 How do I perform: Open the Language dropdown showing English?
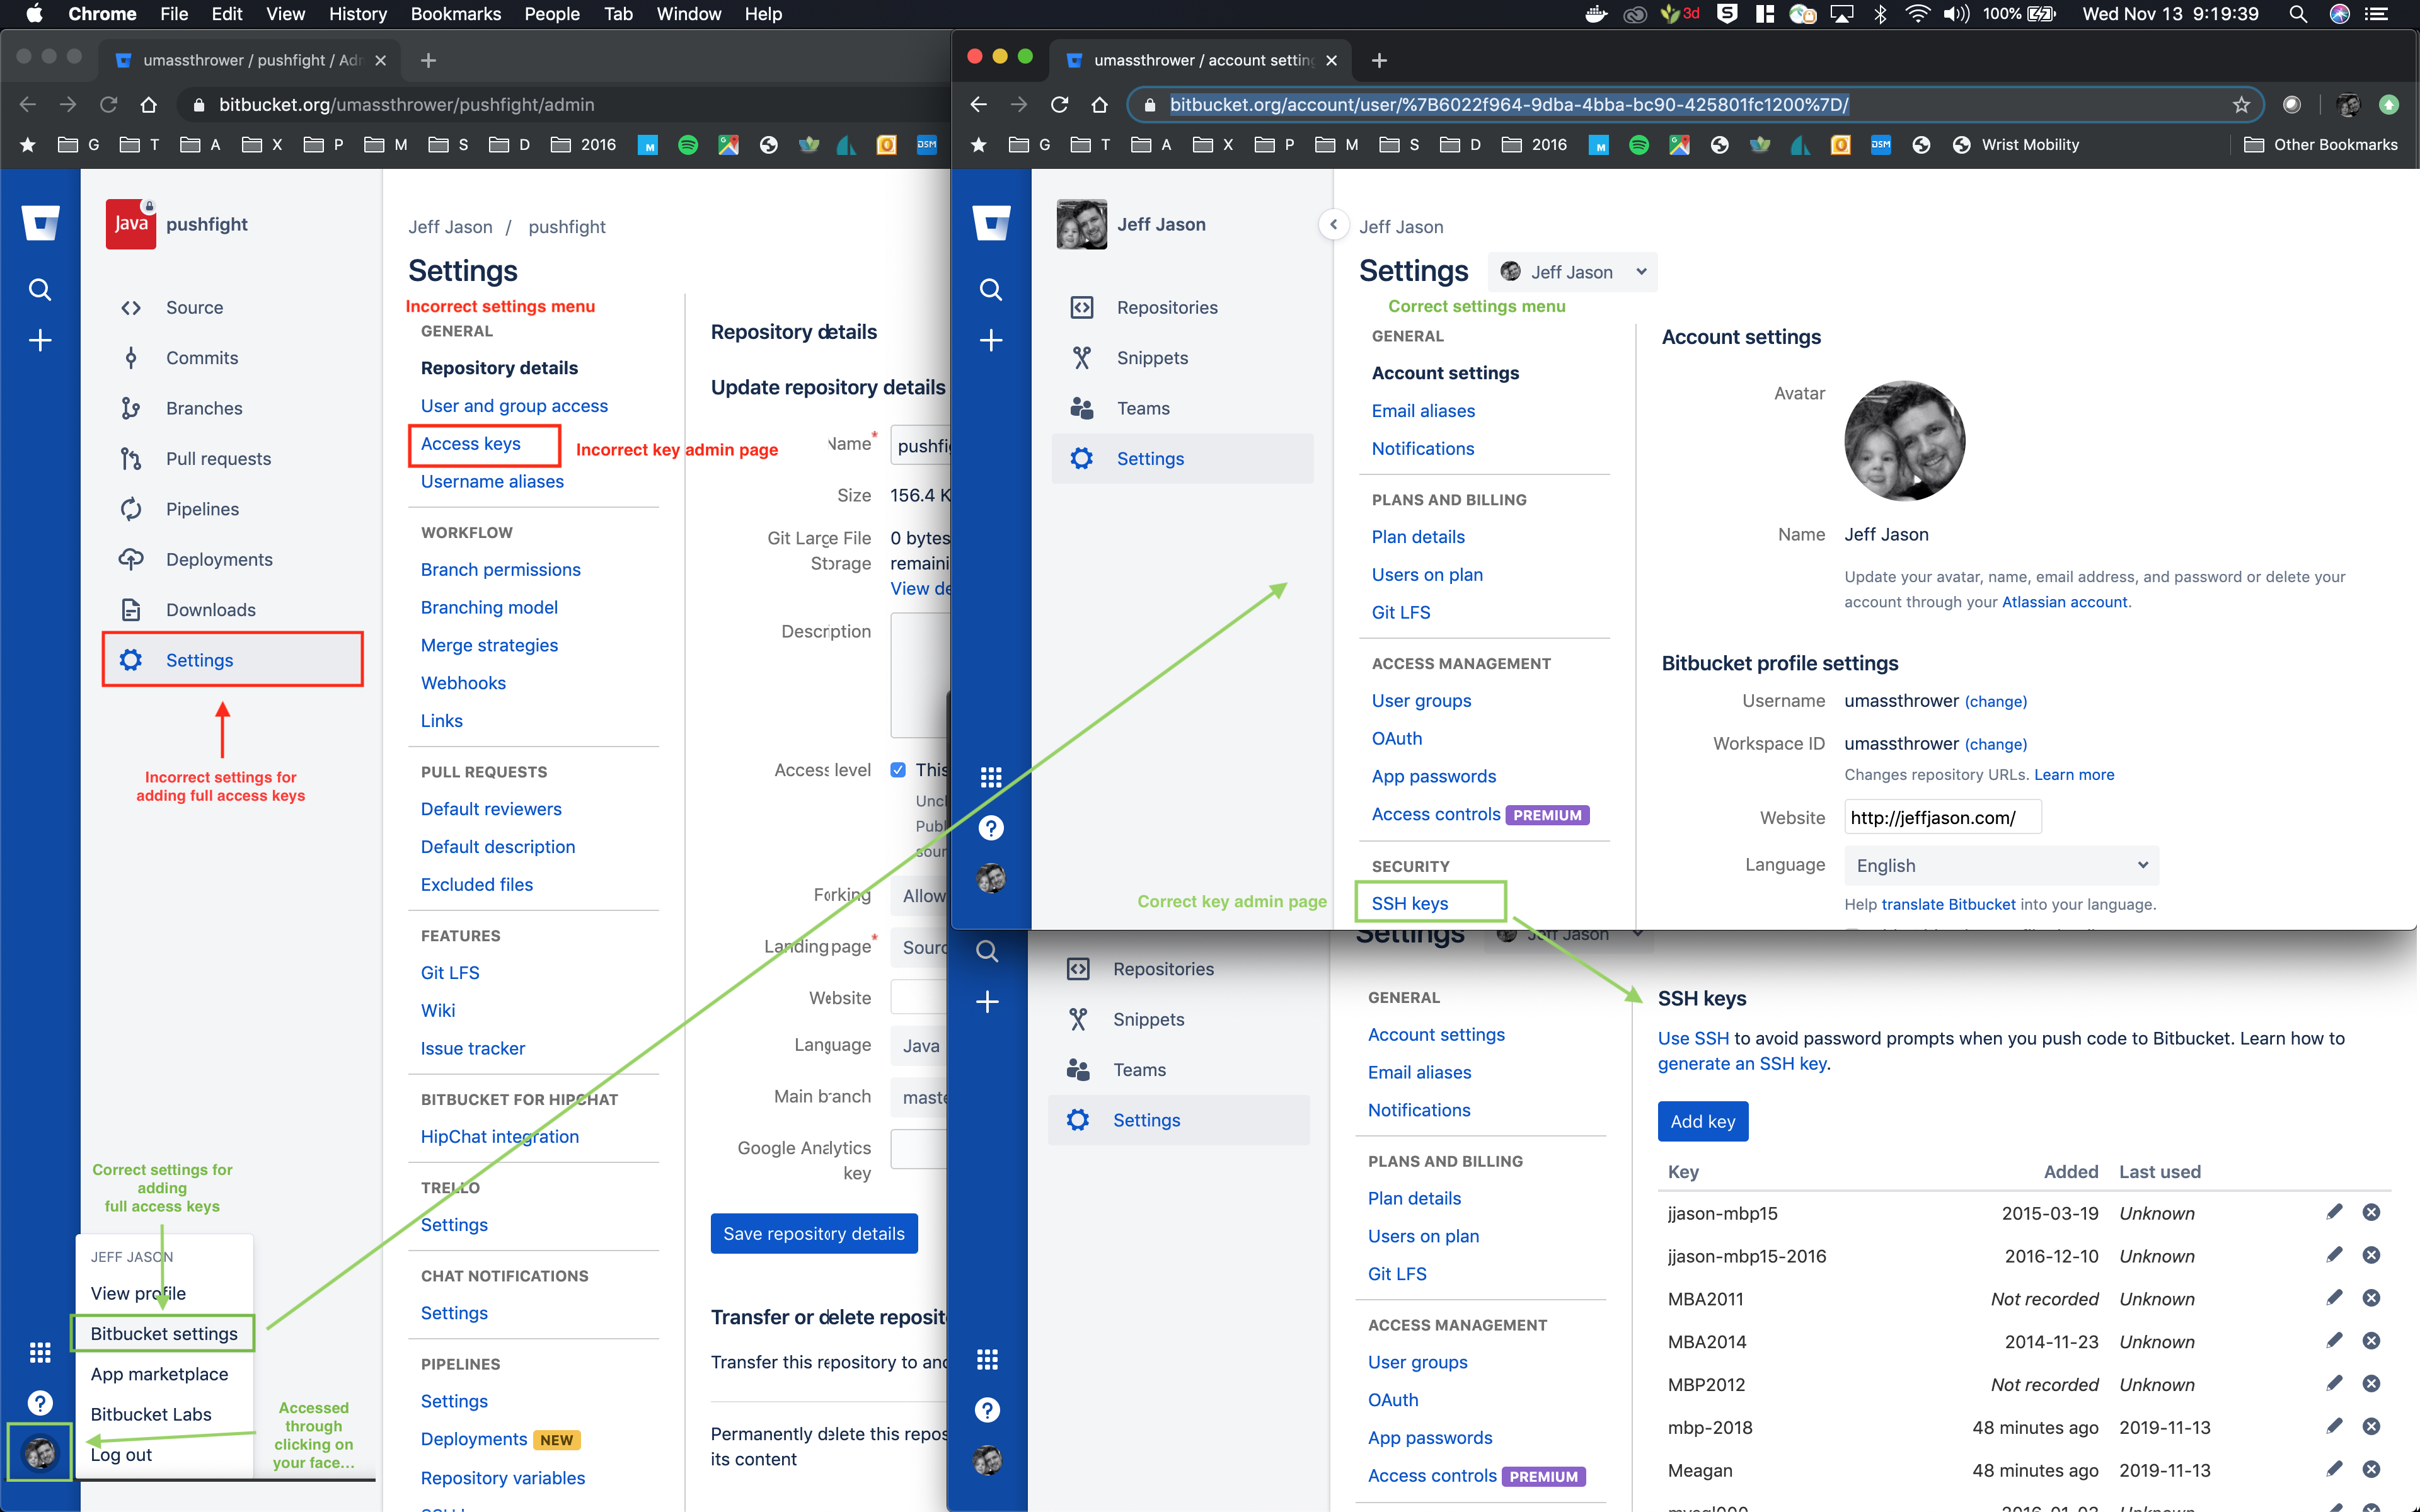[x=2001, y=865]
